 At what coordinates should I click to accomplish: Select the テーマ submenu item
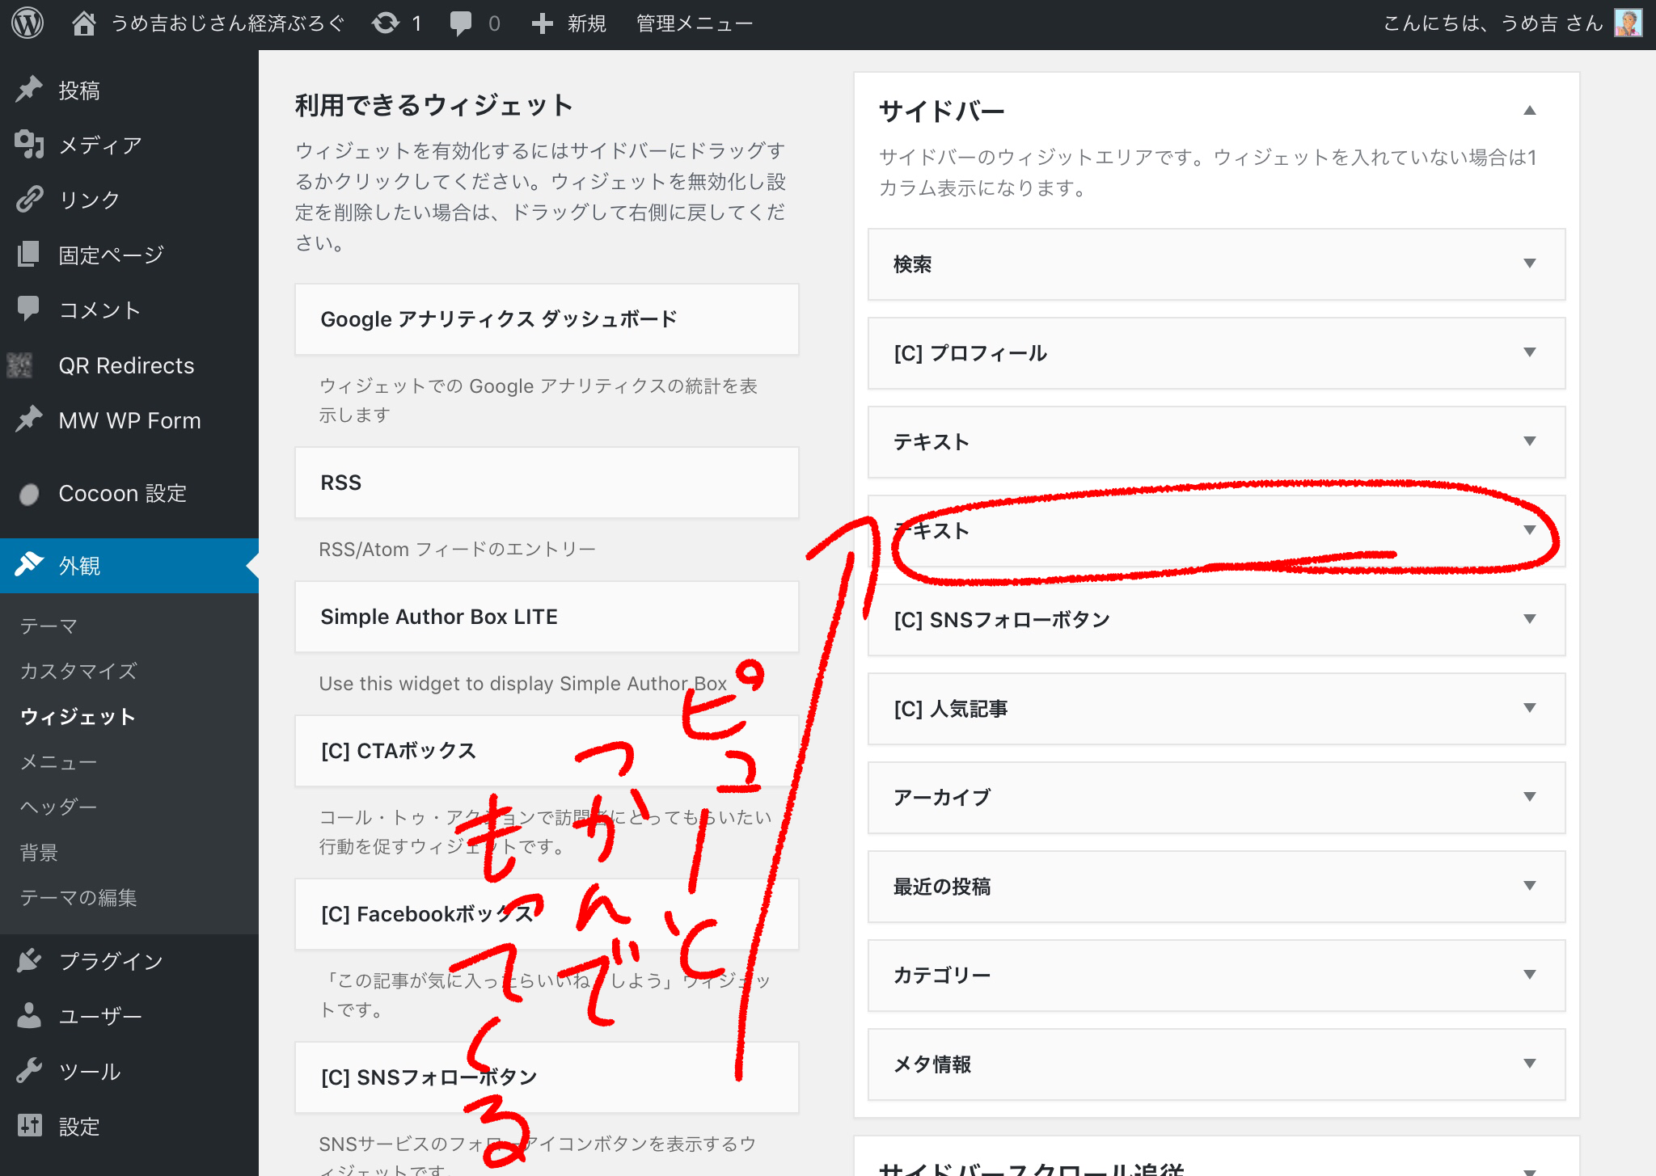pyautogui.click(x=49, y=626)
